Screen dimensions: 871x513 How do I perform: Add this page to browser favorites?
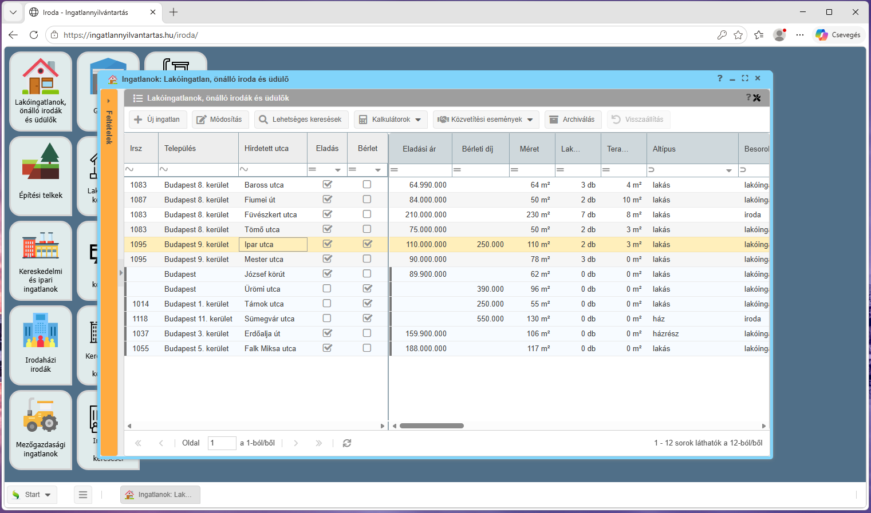738,35
